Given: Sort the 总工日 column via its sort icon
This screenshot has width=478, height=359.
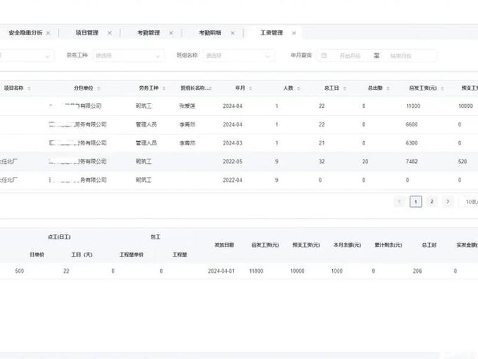Looking at the screenshot, I should pyautogui.click(x=345, y=89).
